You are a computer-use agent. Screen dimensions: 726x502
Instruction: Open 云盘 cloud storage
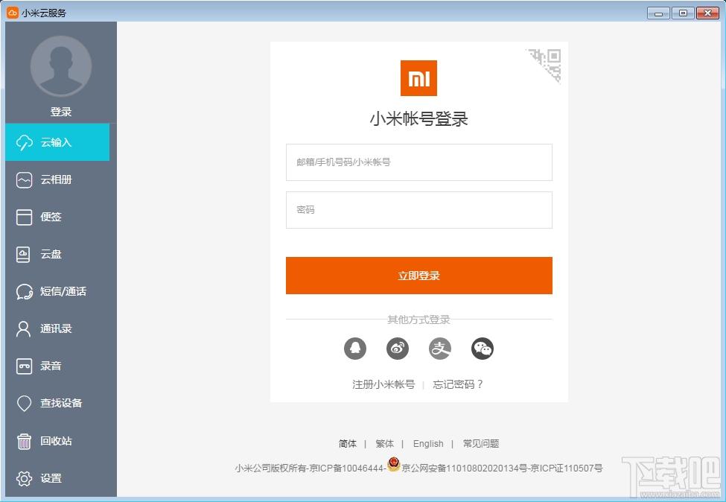coord(58,254)
